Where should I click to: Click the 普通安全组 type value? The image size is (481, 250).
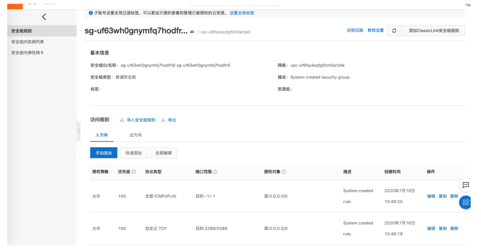[126, 78]
